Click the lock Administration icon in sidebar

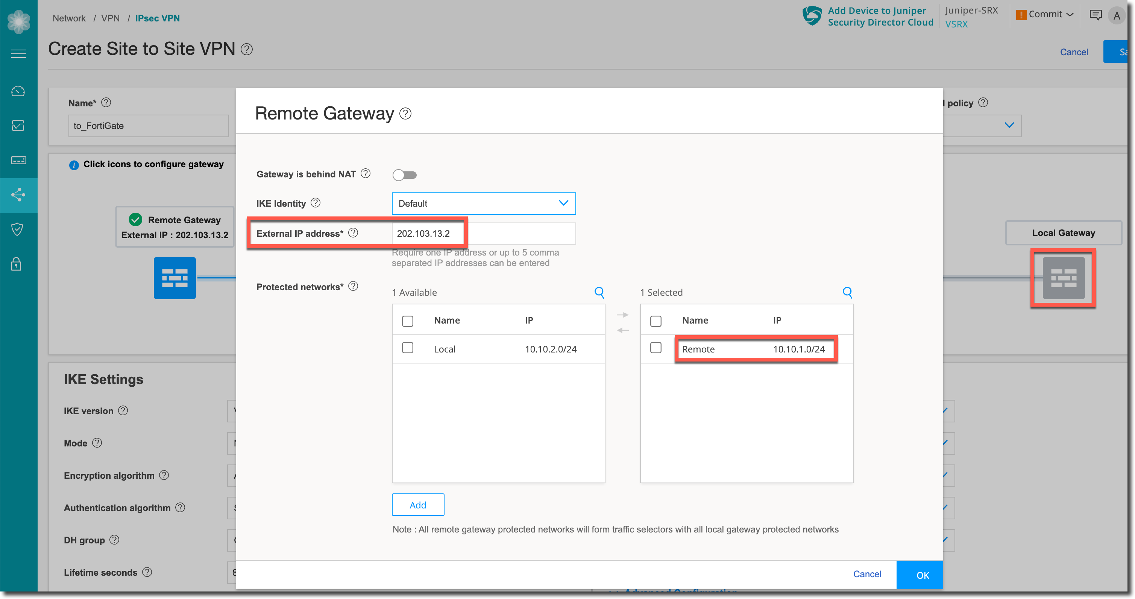click(x=17, y=264)
